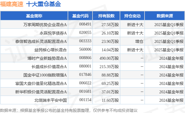The height and width of the screenshot is (113, 185).
Task: Click fund code 008491
Action: 85,24
